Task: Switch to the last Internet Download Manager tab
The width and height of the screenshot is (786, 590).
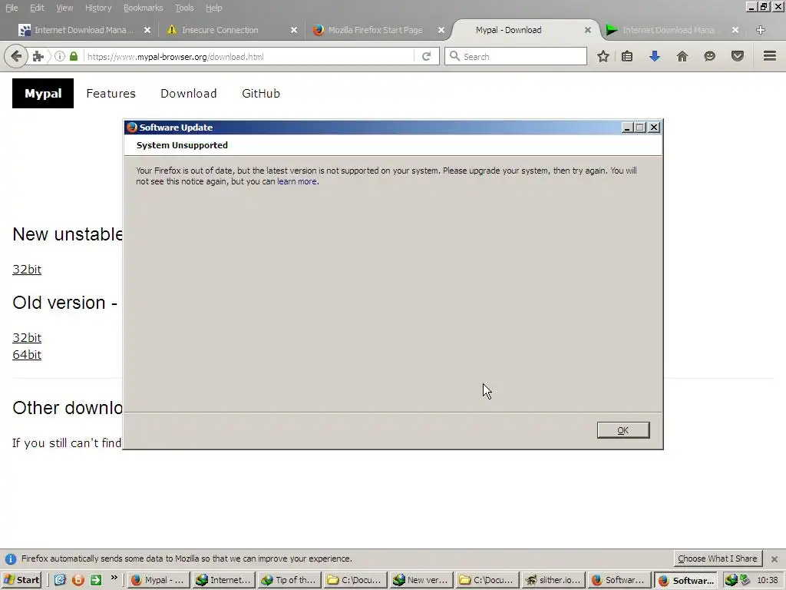Action: point(672,30)
